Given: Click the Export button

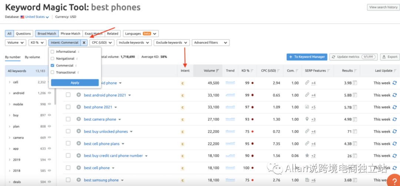Looking at the screenshot, I should pos(390,57).
